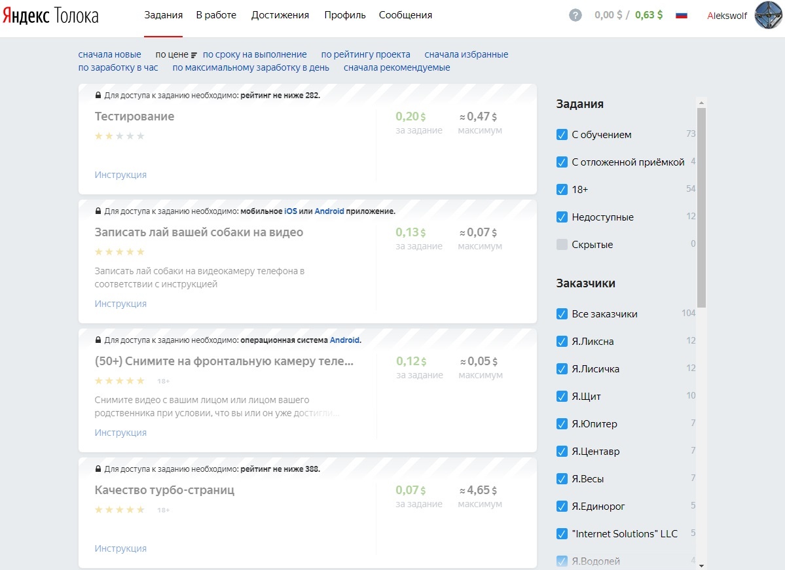Viewport: 785px width, 570px height.
Task: Click the 0,63 $ balance amount
Action: [649, 15]
